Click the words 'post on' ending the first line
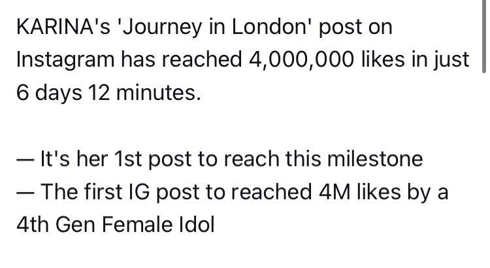 click(355, 28)
